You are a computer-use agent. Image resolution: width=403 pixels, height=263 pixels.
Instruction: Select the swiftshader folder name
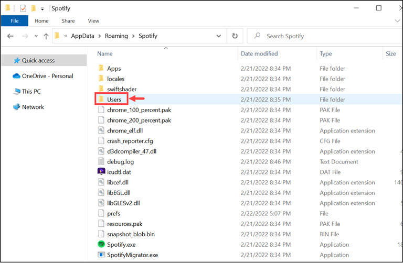(x=122, y=89)
